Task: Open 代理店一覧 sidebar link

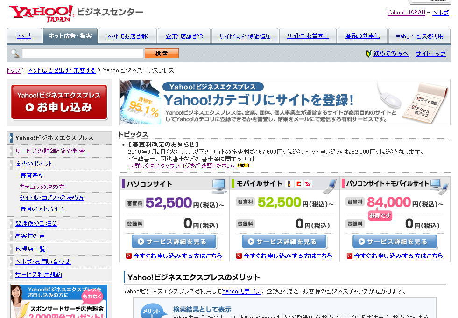Action: click(30, 249)
